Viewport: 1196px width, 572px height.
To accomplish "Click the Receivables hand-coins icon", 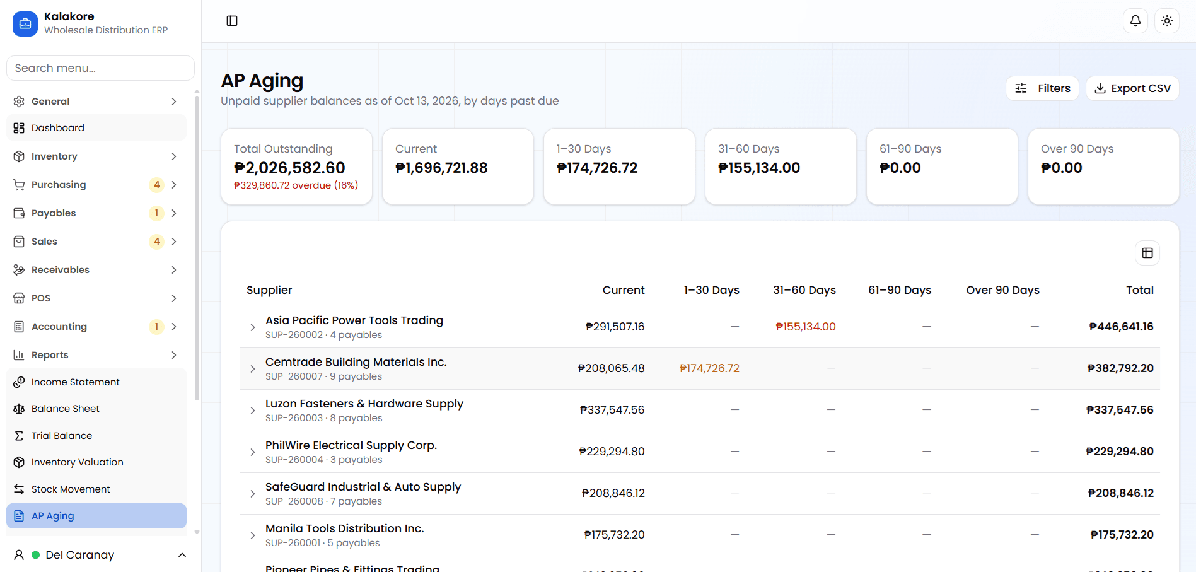I will point(19,270).
